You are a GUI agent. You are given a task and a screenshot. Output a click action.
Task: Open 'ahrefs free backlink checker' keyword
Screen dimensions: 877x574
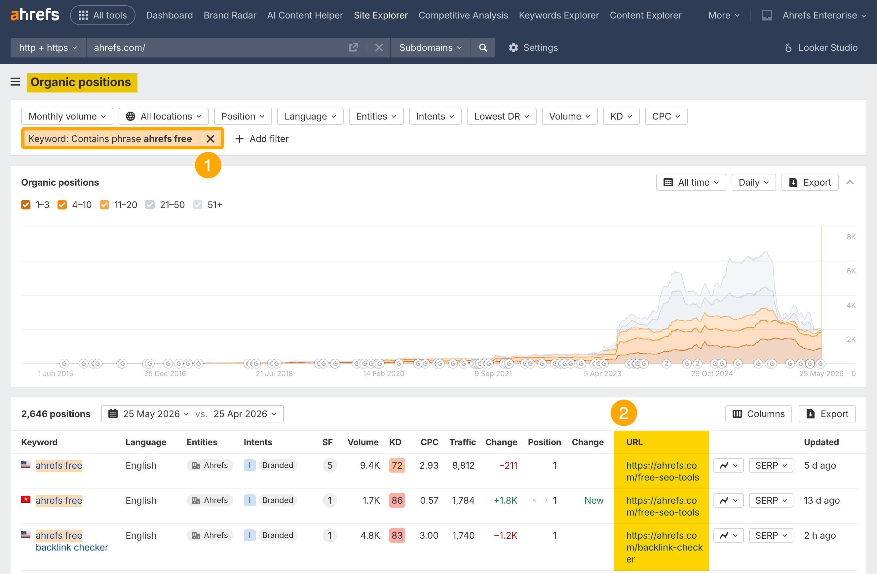(72, 541)
